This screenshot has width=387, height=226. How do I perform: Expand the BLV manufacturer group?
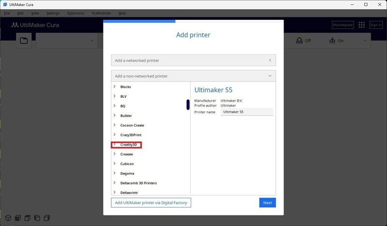(x=115, y=96)
